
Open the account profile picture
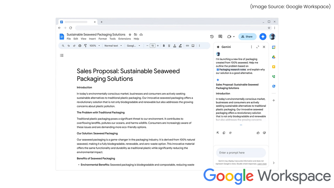[272, 37]
